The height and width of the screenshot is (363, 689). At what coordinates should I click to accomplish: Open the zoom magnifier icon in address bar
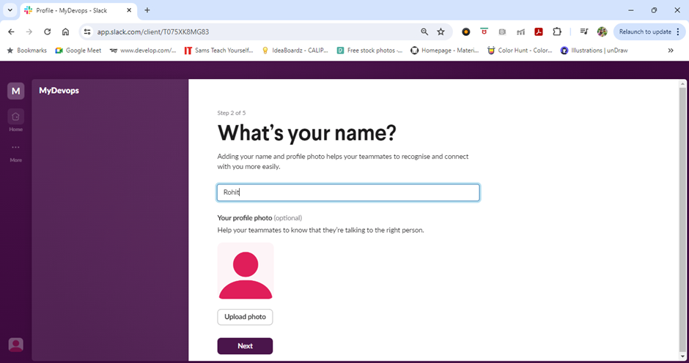pos(424,31)
